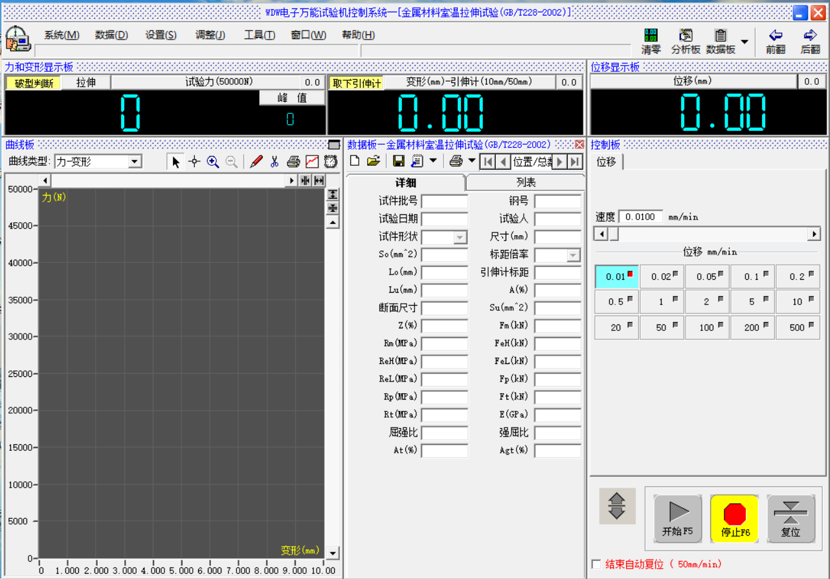Image resolution: width=830 pixels, height=579 pixels.
Task: Click the speed slider right arrow
Action: 814,234
